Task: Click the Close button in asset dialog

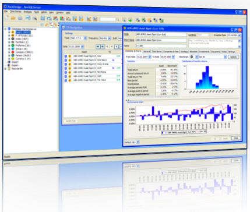Action: 236,138
